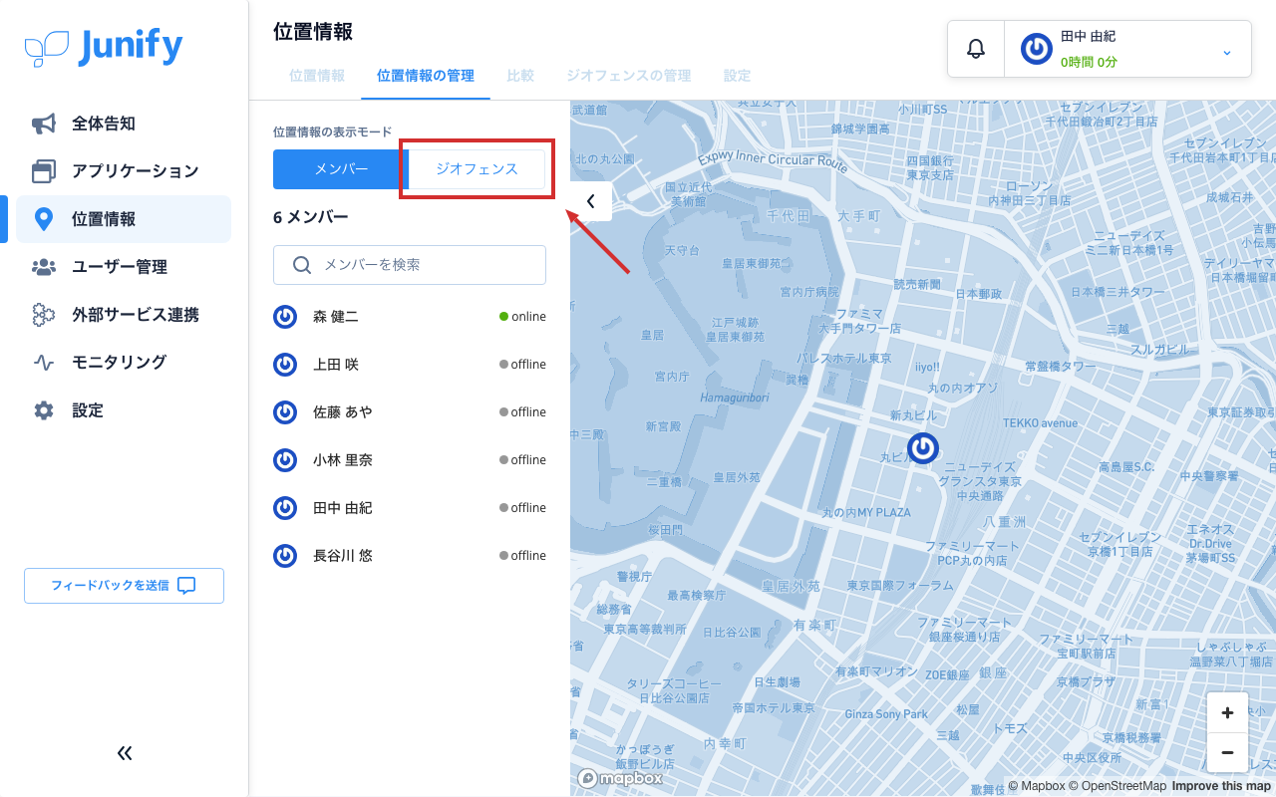Select the メンバー display mode
The height and width of the screenshot is (797, 1276).
click(x=341, y=169)
